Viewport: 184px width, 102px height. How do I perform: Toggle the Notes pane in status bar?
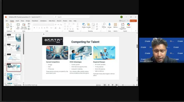(99, 85)
